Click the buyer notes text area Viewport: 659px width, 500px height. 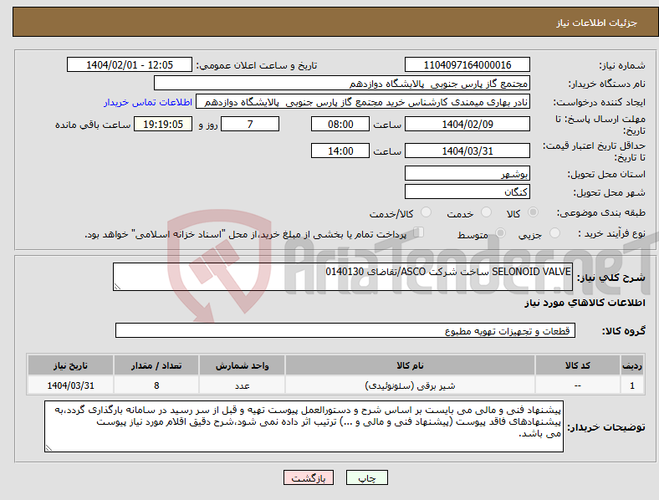click(x=304, y=426)
